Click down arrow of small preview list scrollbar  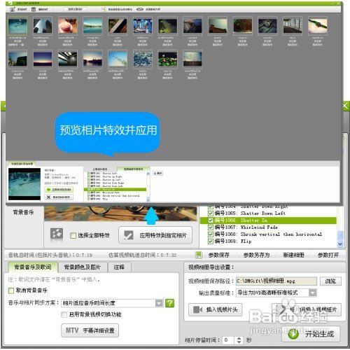pos(148,199)
